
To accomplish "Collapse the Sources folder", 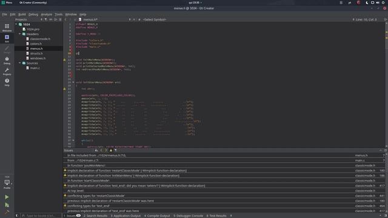I will point(20,63).
